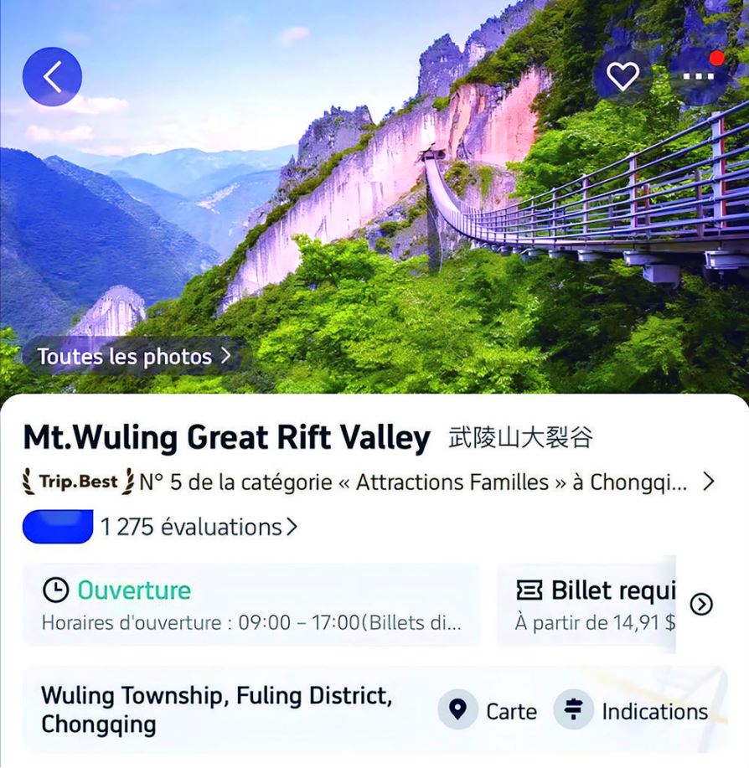Tap the heart favorite icon
The width and height of the screenshot is (749, 768).
point(622,76)
